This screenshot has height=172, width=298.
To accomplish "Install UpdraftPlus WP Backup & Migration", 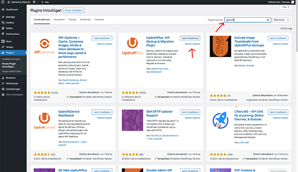I will coord(190,38).
